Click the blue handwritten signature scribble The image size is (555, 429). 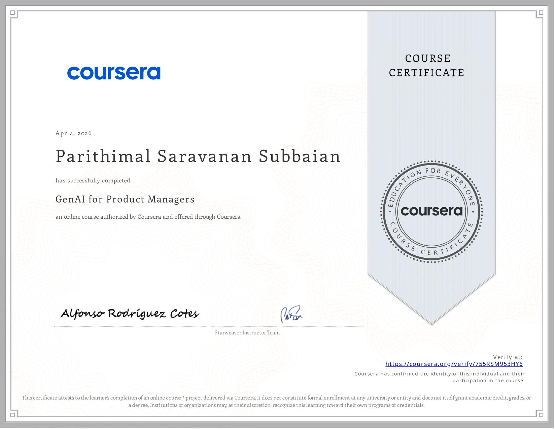[x=291, y=314]
